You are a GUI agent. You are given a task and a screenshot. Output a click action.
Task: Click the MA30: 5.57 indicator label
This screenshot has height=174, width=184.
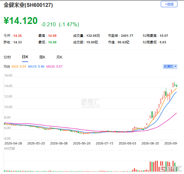[x=54, y=67]
